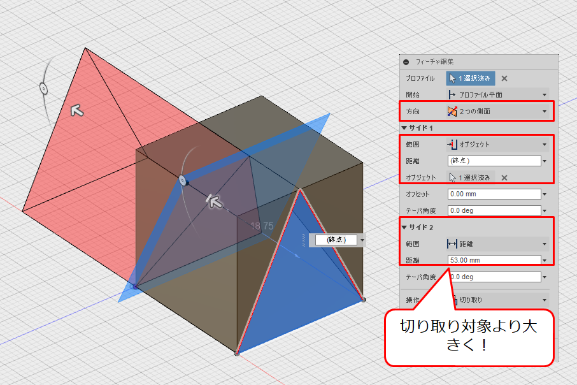Clear the プロファイル selection with X
577x385 pixels.
pyautogui.click(x=504, y=78)
